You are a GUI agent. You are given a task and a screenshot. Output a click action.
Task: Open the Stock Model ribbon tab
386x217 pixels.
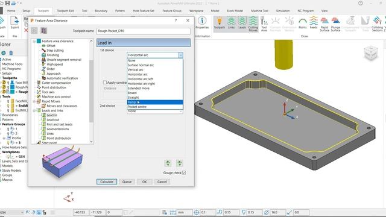[235, 11]
